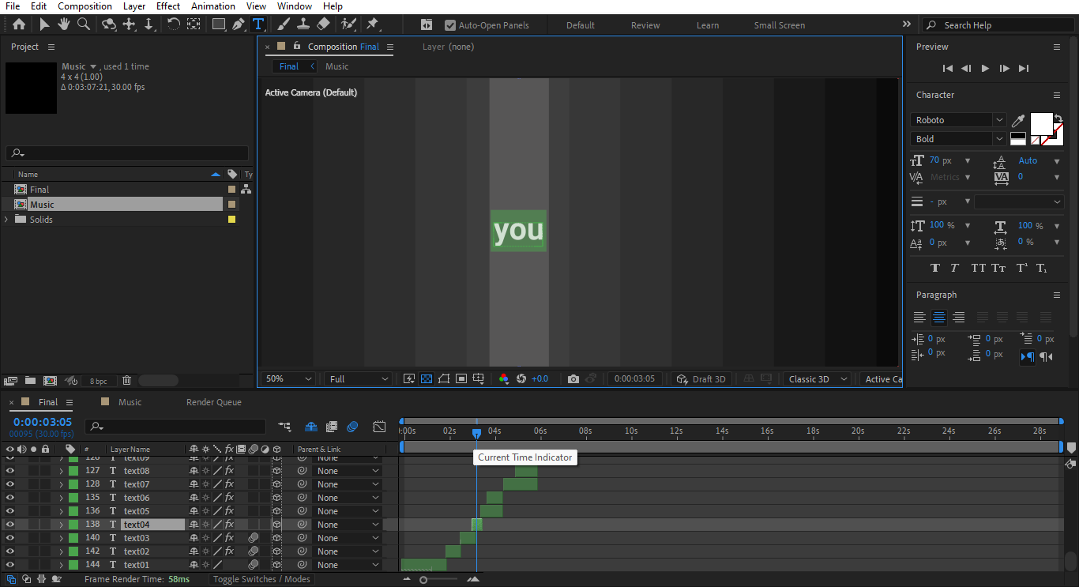
Task: Open the Animation menu
Action: [x=213, y=6]
